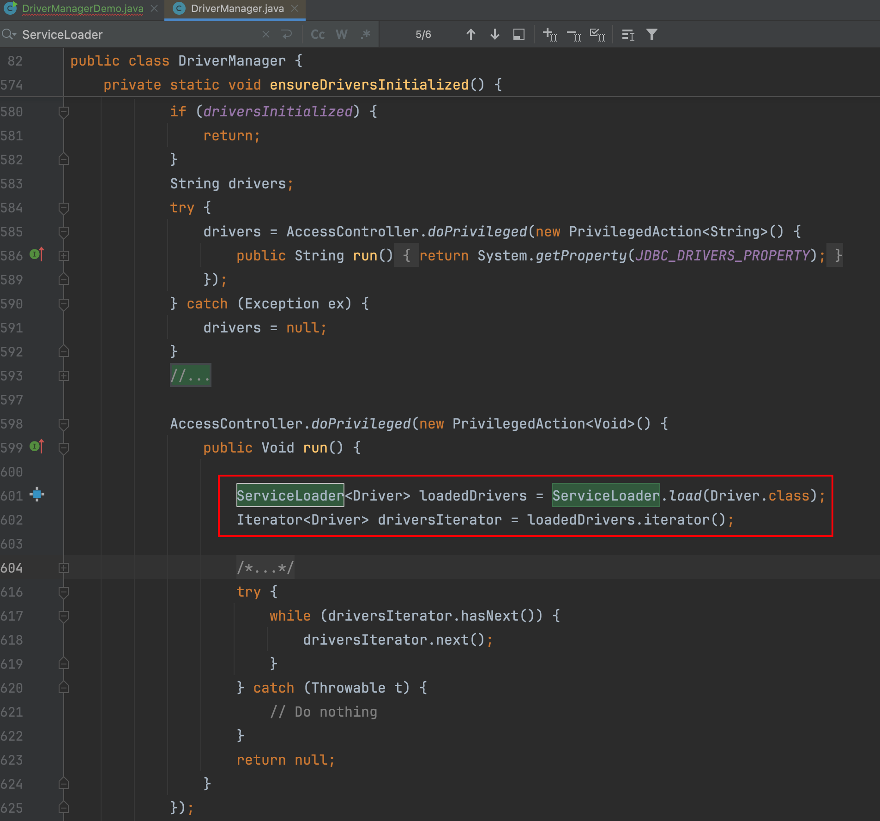Open search filter funnel icon
880x821 pixels.
point(651,35)
